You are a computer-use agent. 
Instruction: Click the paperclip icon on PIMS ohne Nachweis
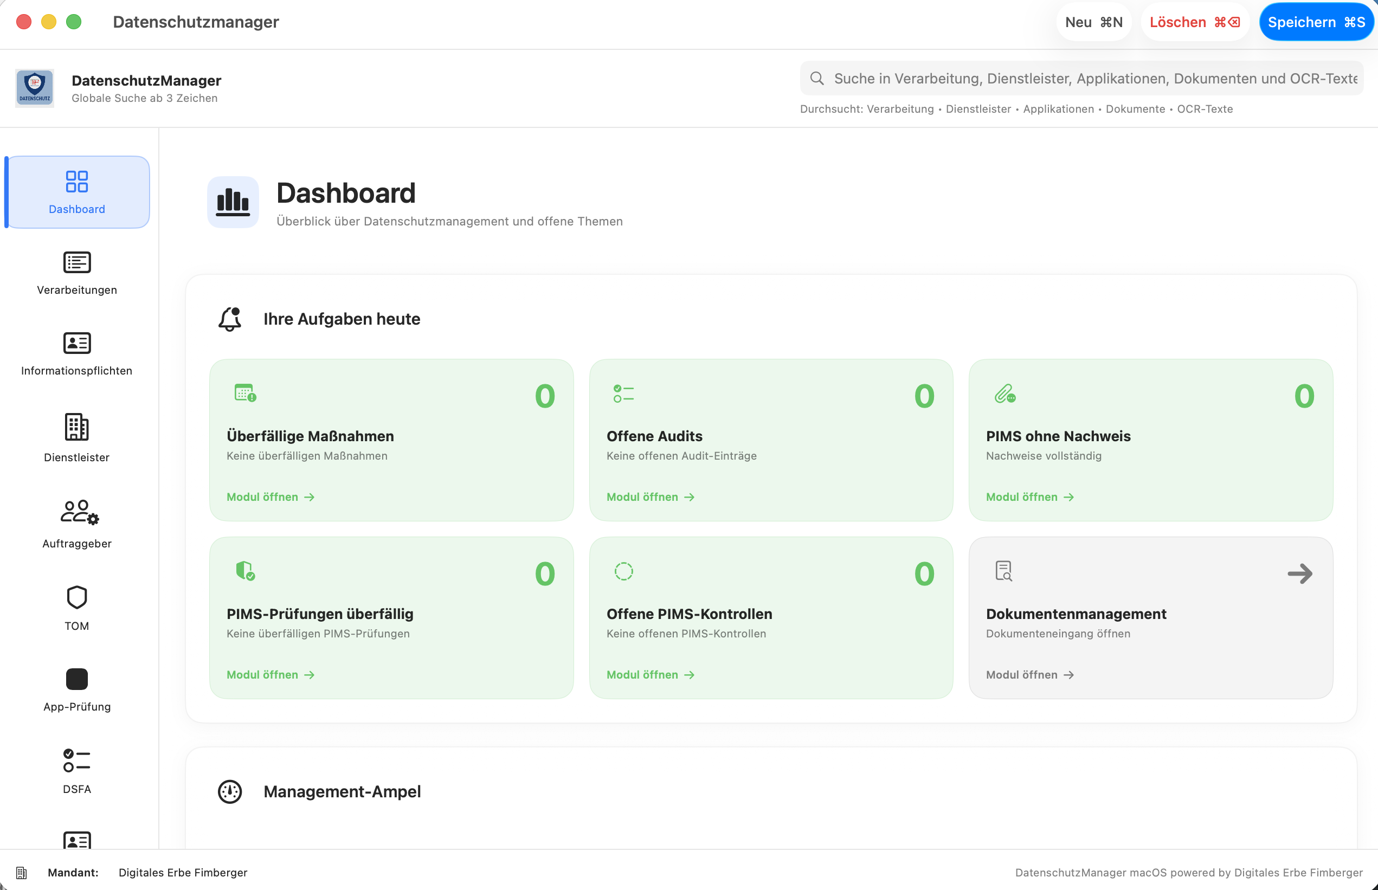coord(1005,394)
